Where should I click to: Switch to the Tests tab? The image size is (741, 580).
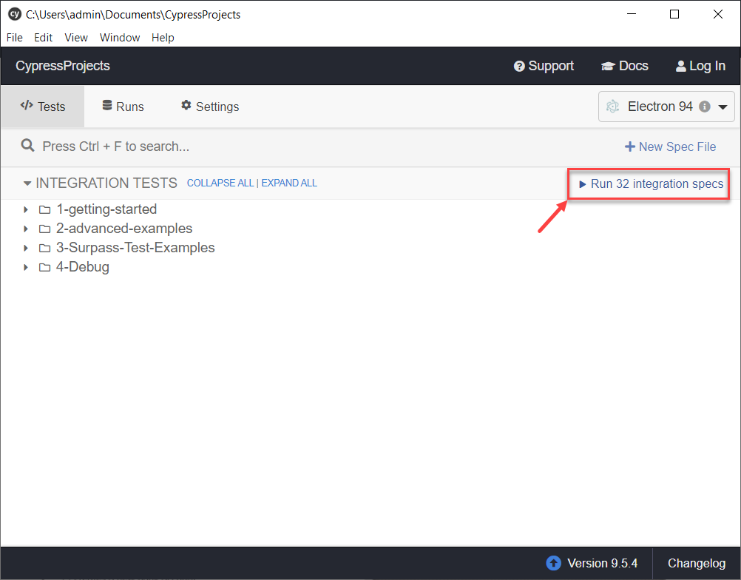43,107
